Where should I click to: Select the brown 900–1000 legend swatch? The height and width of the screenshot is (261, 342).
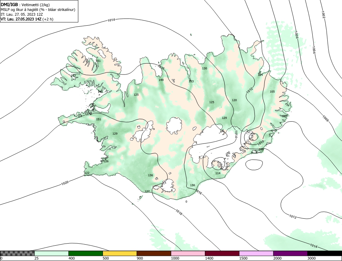(x=154, y=253)
